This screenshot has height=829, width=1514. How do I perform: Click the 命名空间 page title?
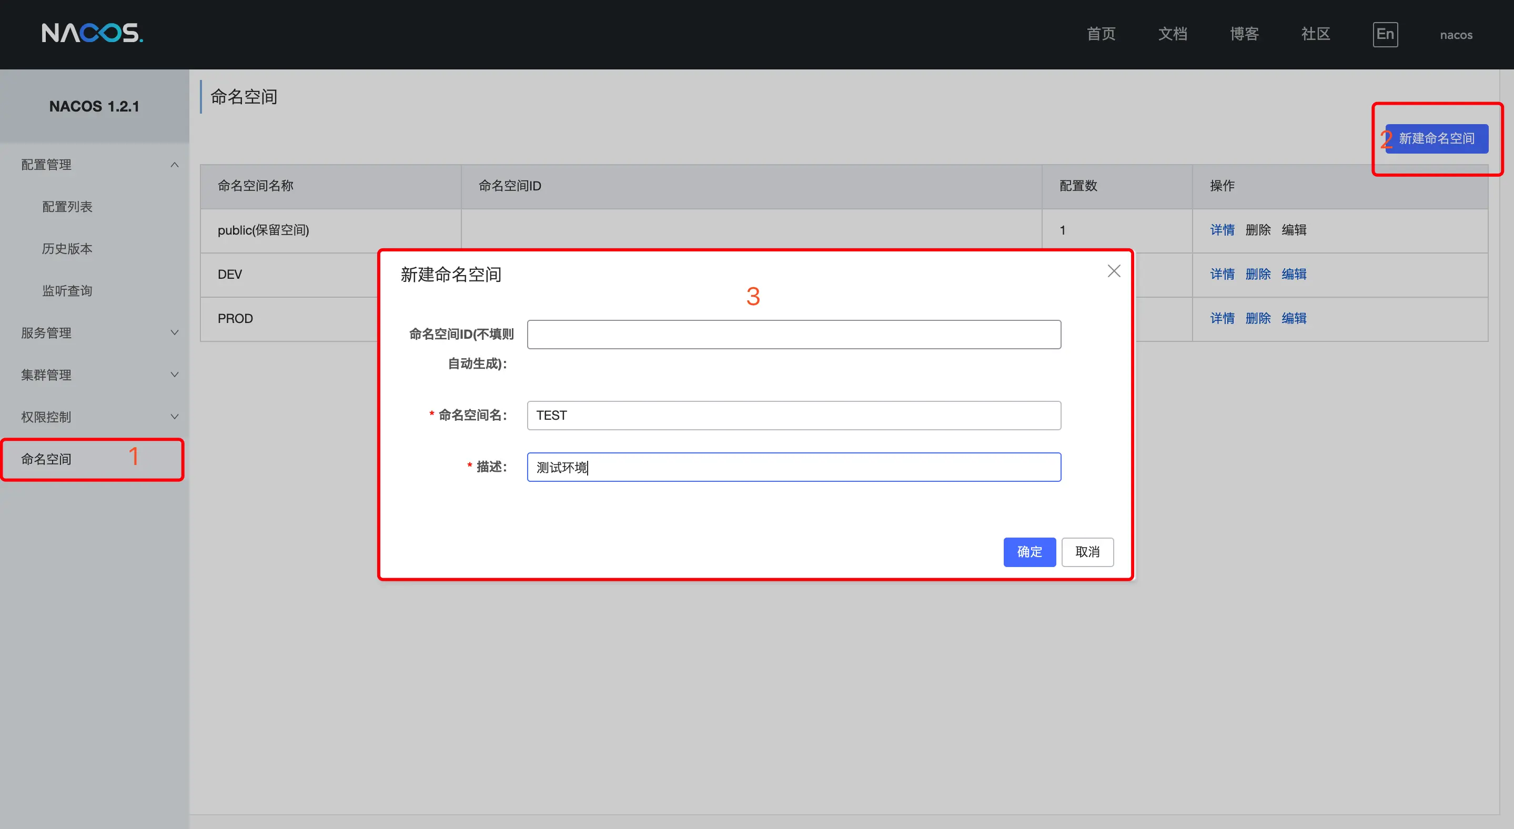pos(244,96)
